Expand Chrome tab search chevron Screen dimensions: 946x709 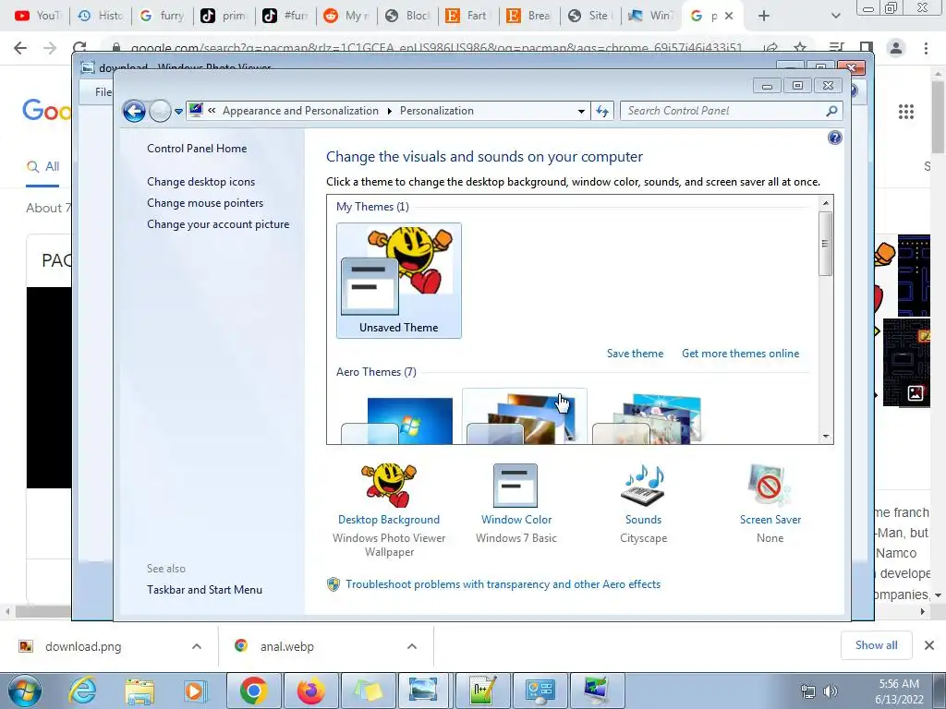point(835,17)
